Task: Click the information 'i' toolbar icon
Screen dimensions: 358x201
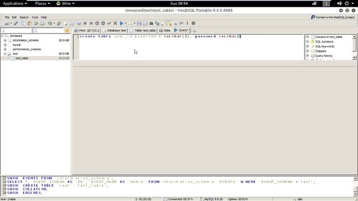Action: 187,23
